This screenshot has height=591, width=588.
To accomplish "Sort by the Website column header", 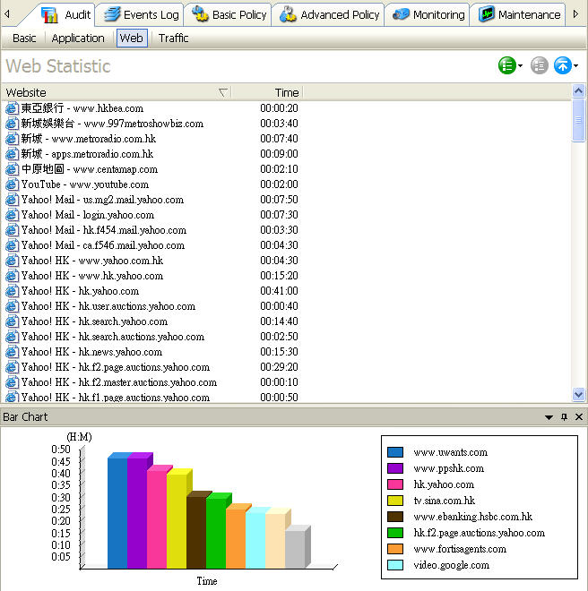I will click(117, 92).
